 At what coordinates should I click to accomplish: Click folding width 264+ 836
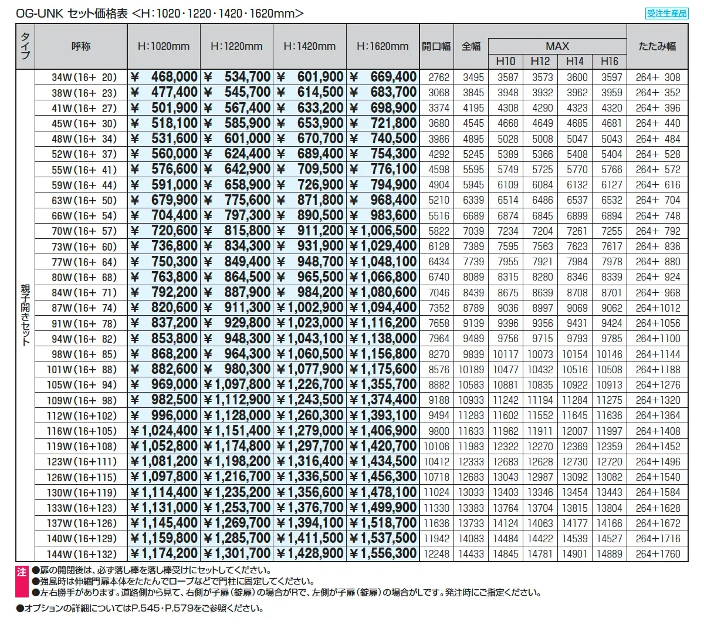658,246
